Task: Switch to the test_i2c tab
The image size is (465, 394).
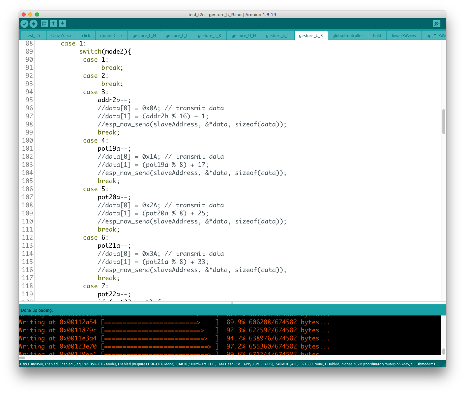Action: [34, 36]
